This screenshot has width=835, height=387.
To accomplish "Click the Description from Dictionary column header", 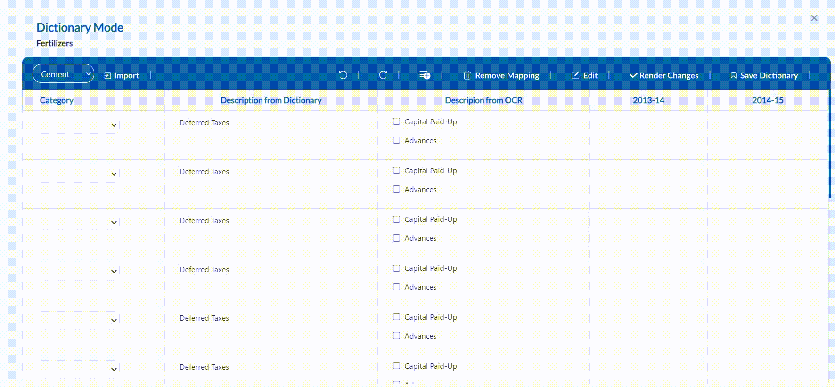I will [x=271, y=100].
